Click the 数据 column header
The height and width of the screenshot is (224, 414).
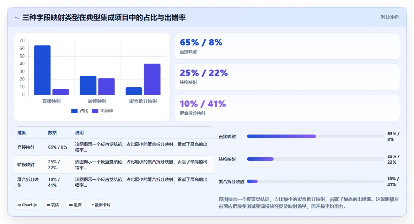(x=52, y=133)
